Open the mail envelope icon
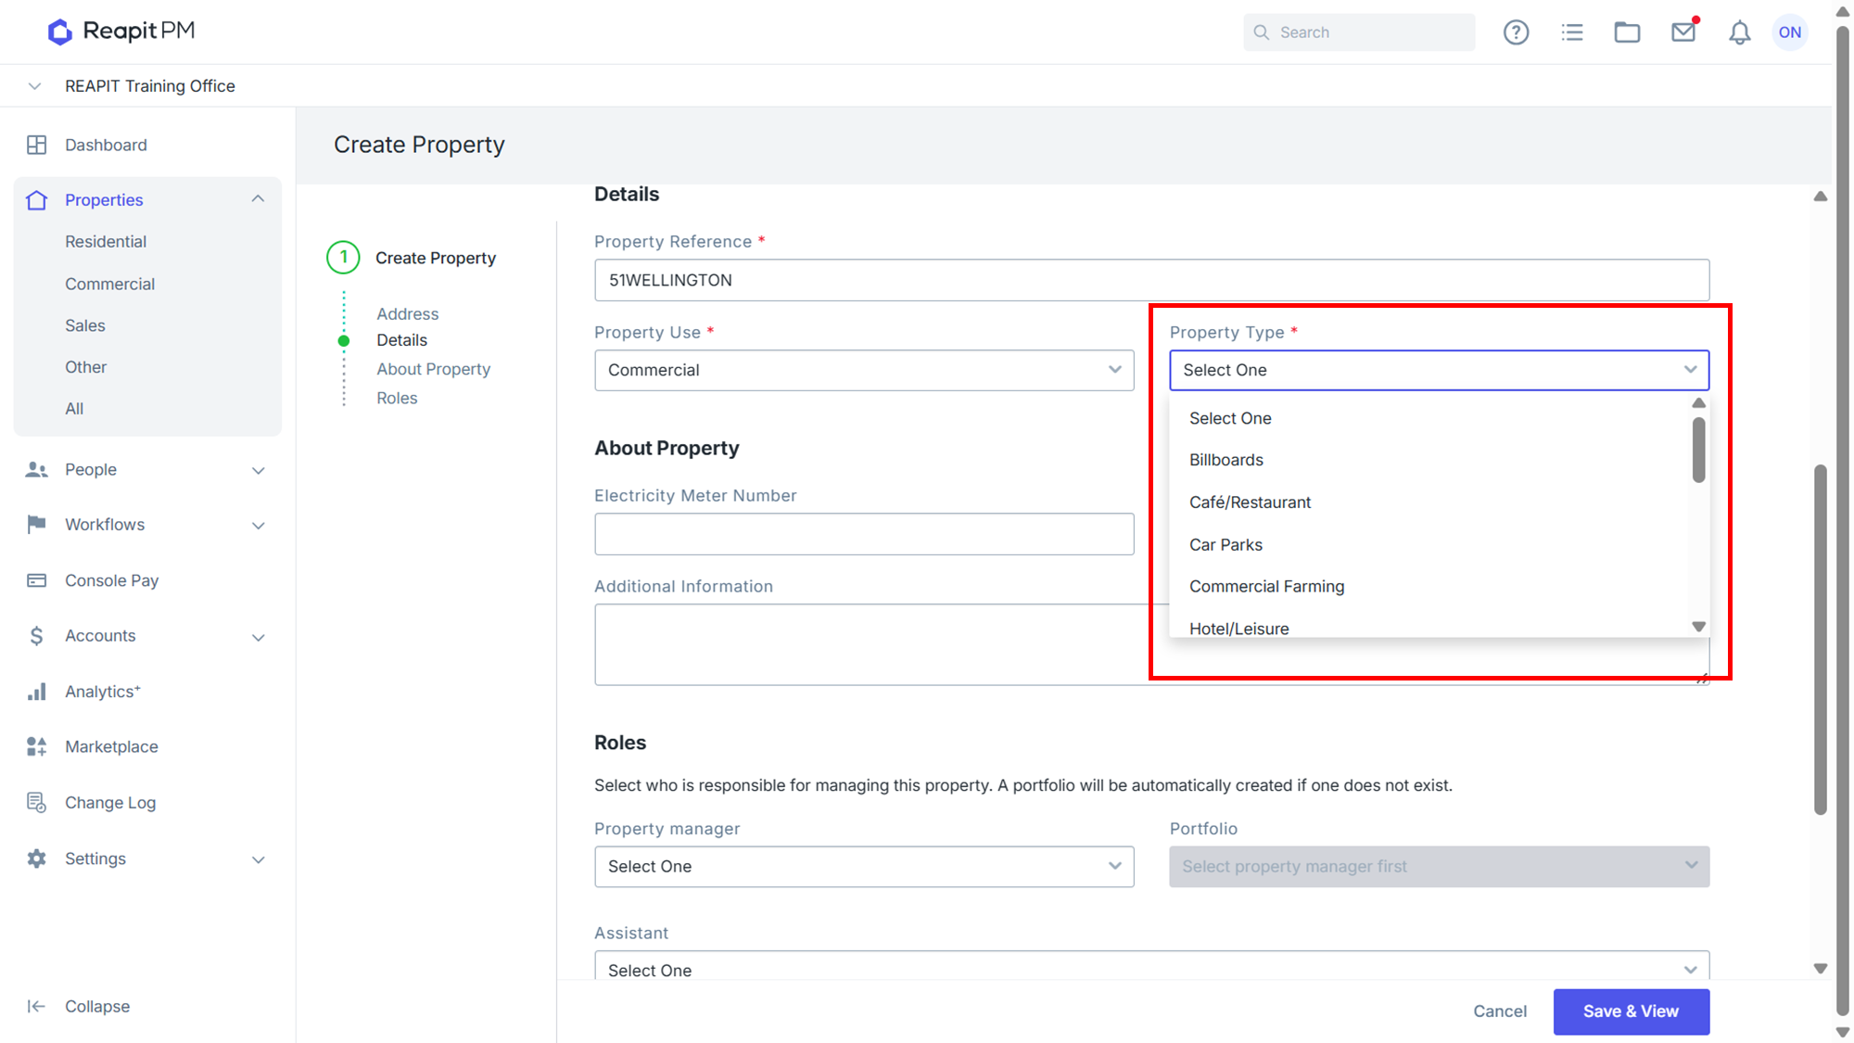 1683,32
